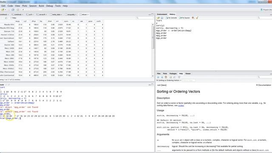272x153 pixels.
Task: Maximize the source pane
Action: pyautogui.click(x=152, y=14)
